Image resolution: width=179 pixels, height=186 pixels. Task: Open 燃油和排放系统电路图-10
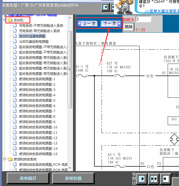click(x=38, y=127)
